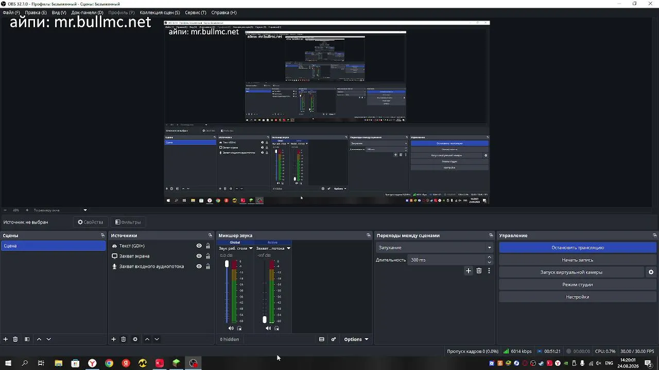The width and height of the screenshot is (659, 370).
Task: Click Начать запись button
Action: point(578,260)
